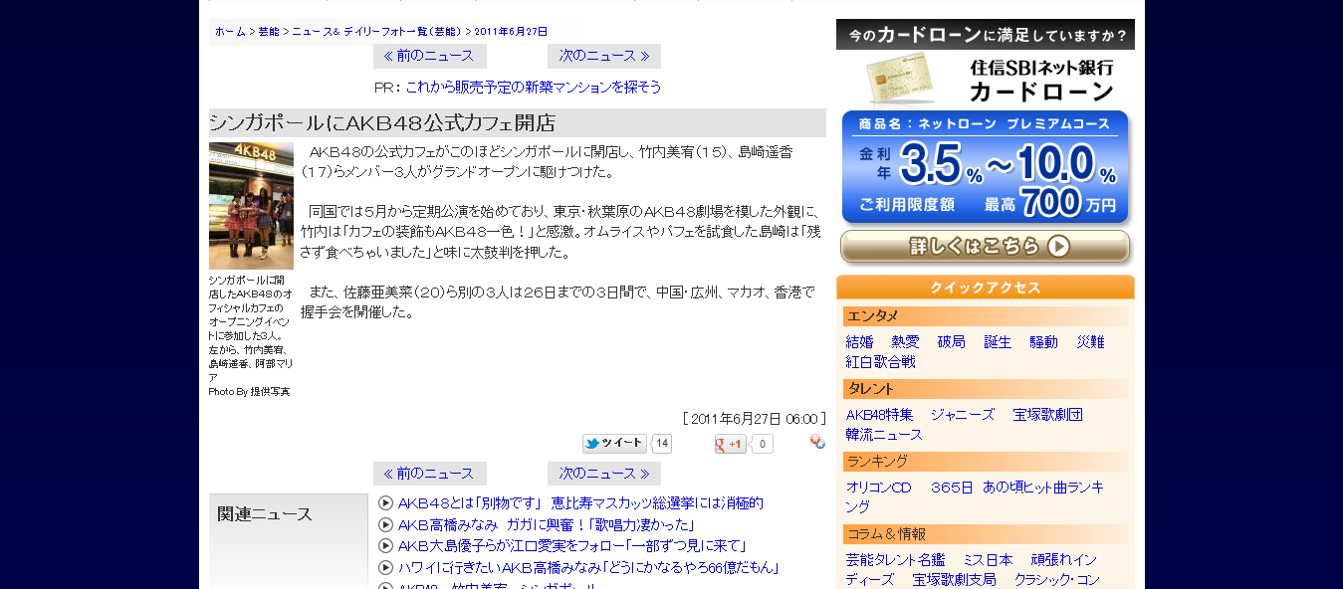Open quick access link 騒動
The image size is (1343, 589).
click(1044, 341)
